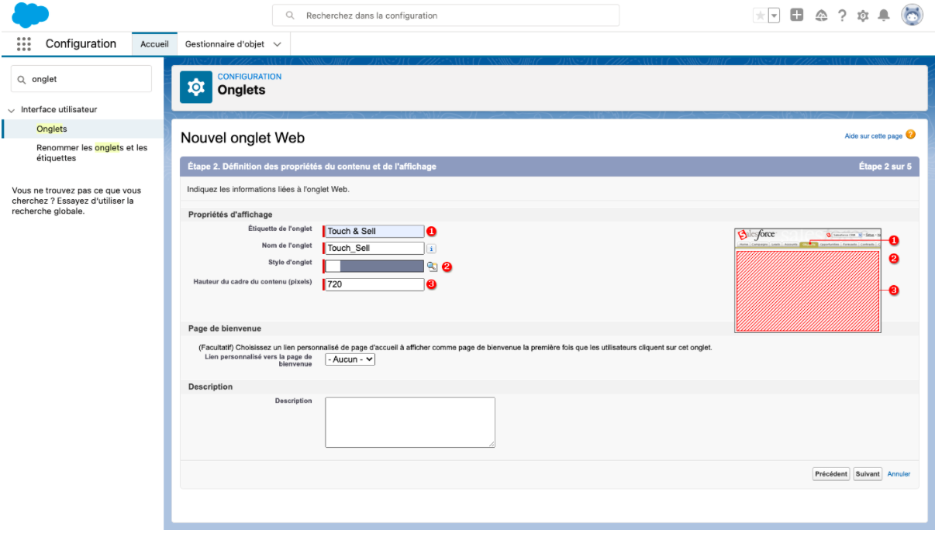Click the Annuler link
The width and height of the screenshot is (942, 533).
(899, 474)
